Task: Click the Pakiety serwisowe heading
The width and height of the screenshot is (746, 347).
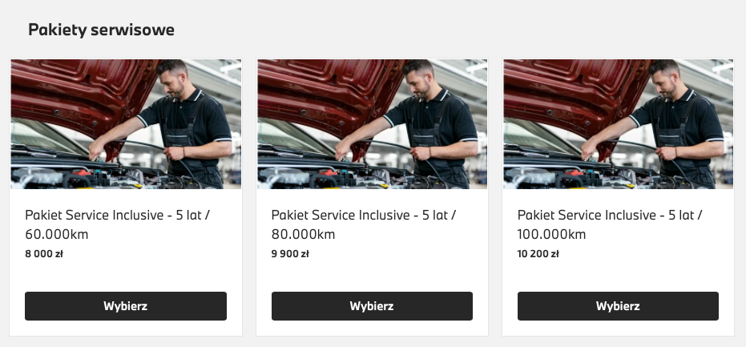Action: pyautogui.click(x=101, y=30)
